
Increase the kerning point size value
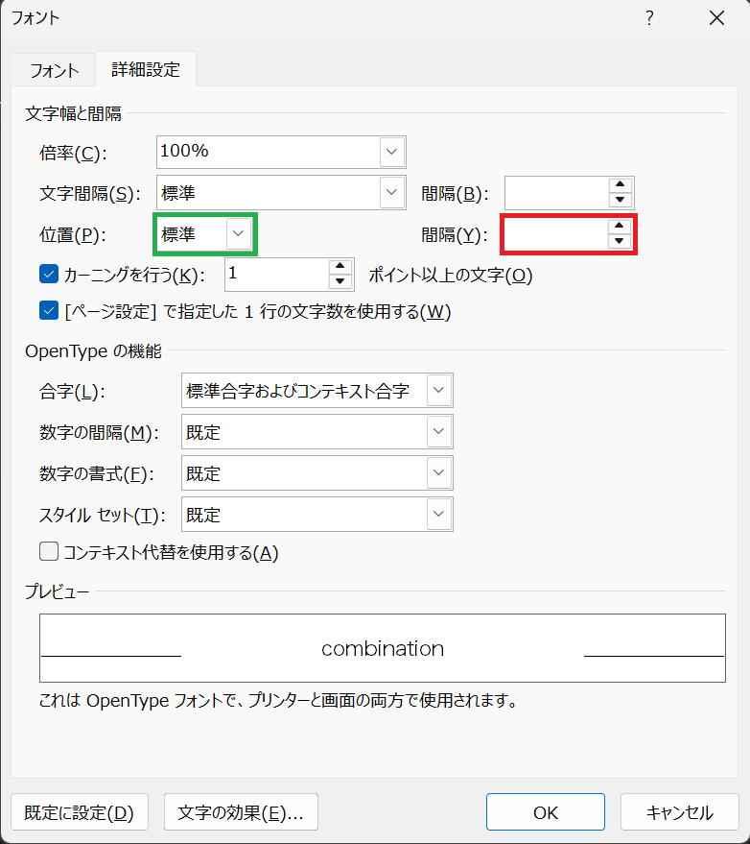[340, 267]
